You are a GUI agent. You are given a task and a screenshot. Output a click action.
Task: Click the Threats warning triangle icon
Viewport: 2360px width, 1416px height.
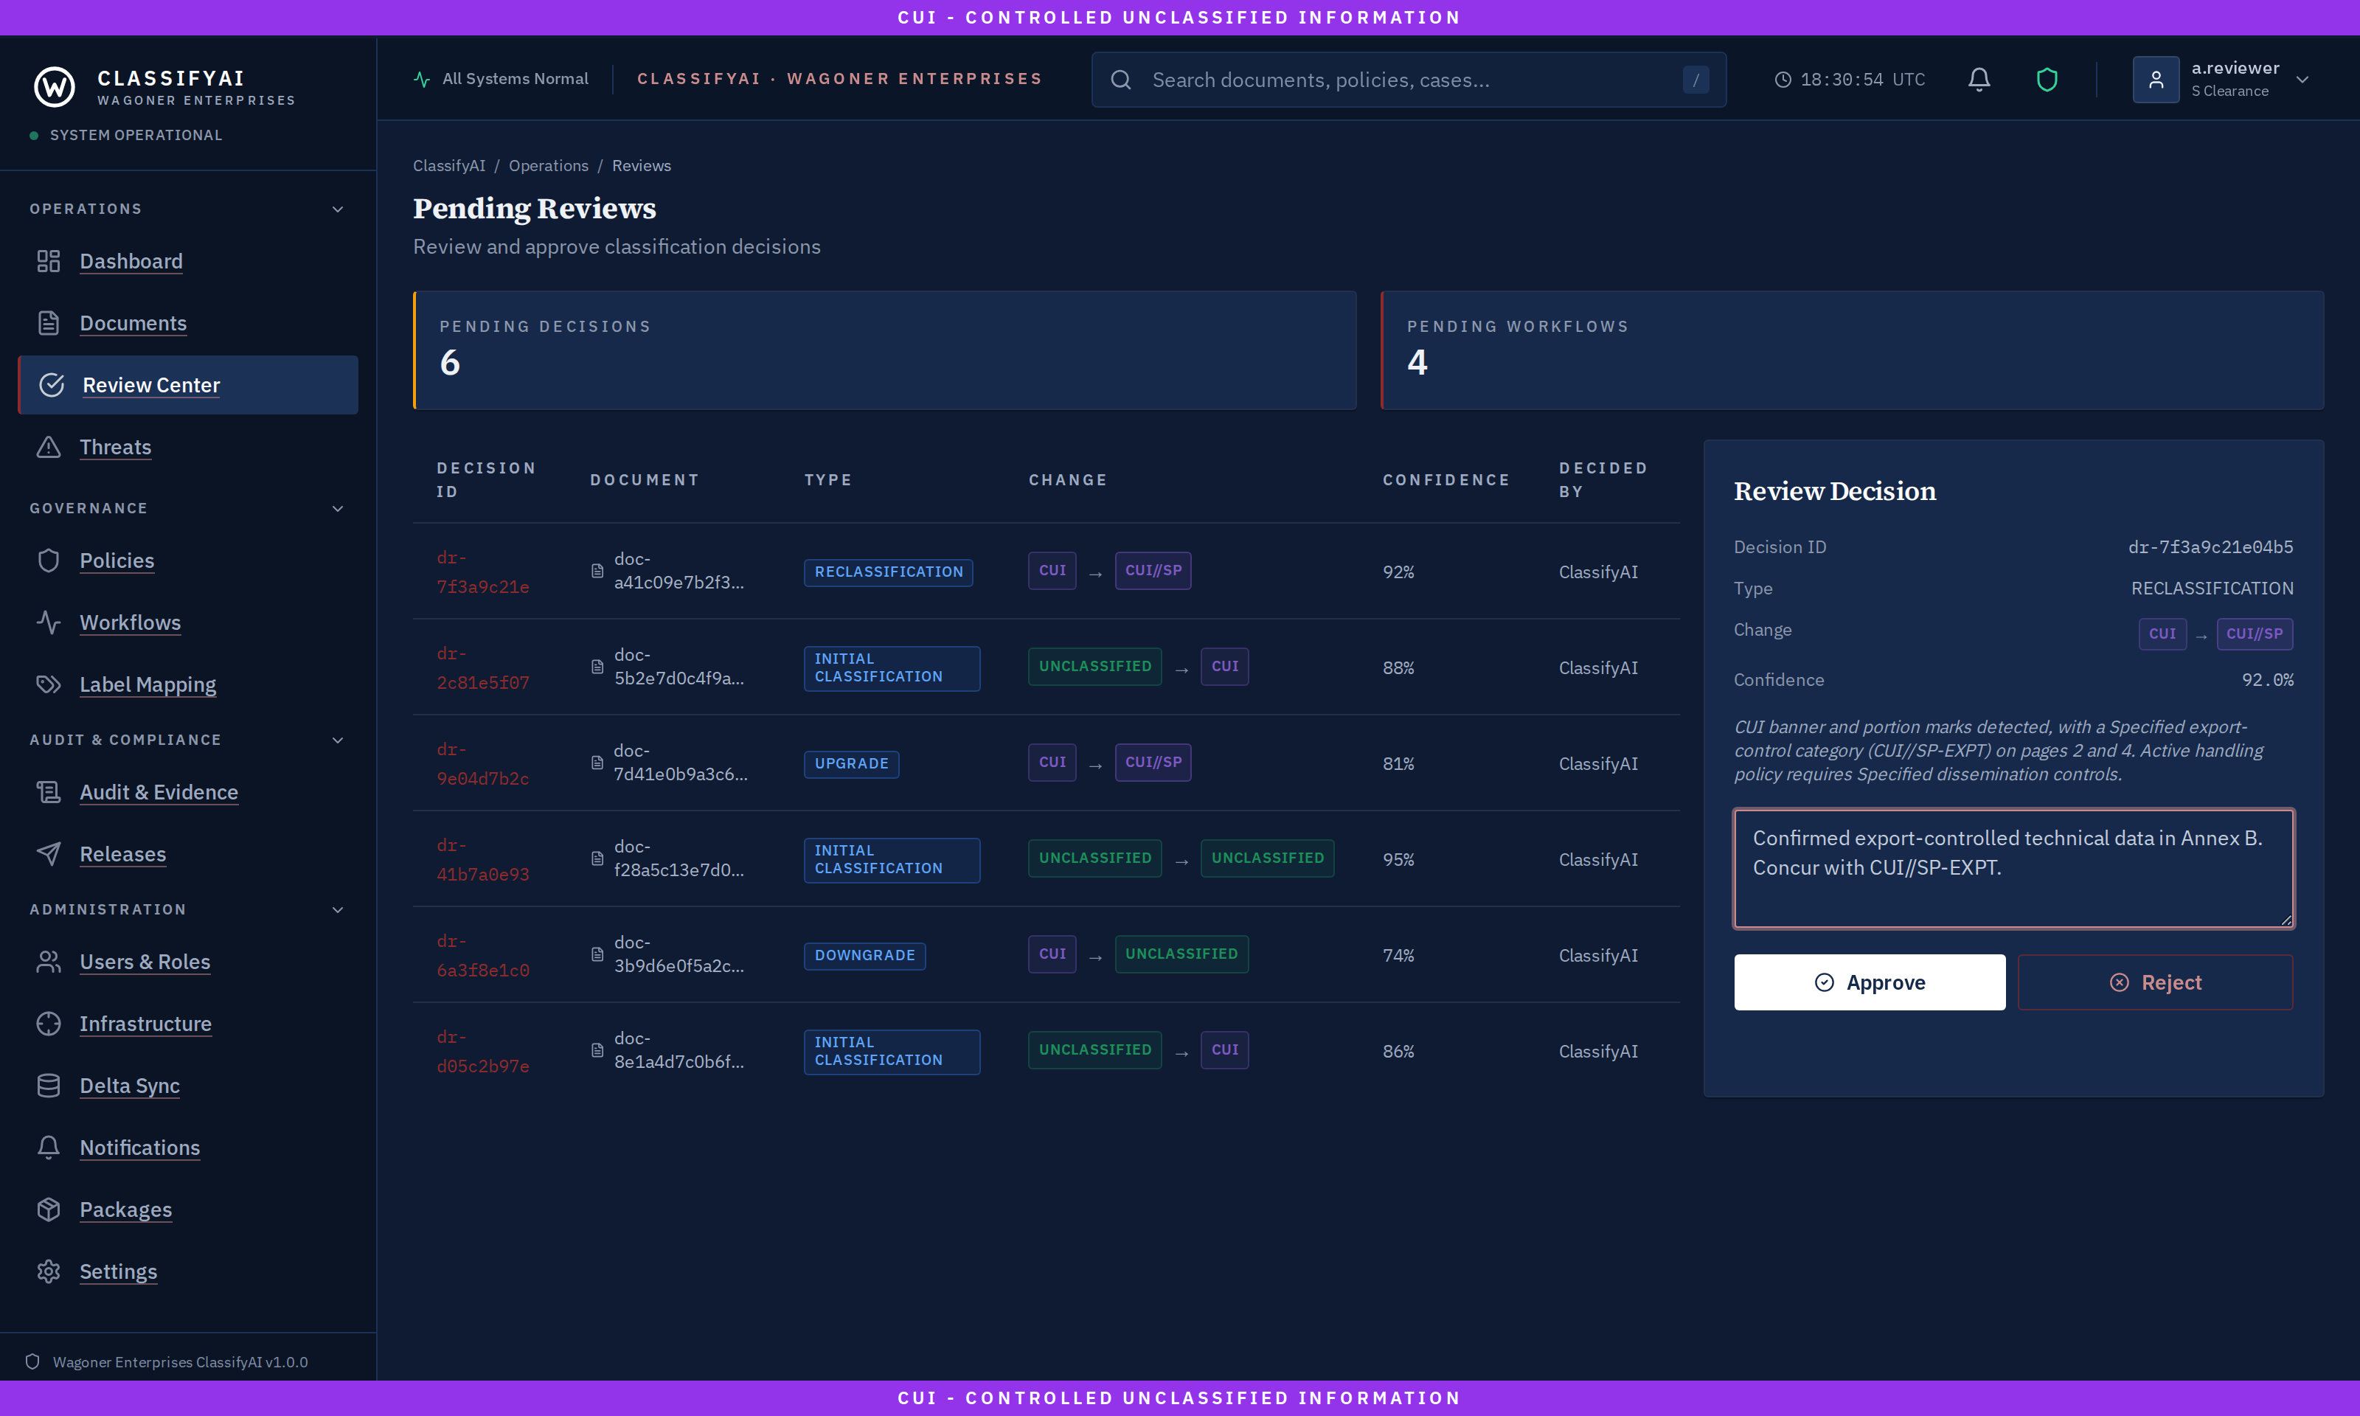click(49, 446)
